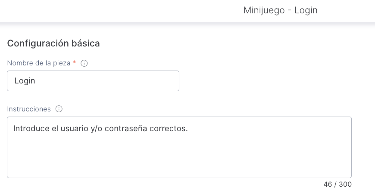This screenshot has width=375, height=191.
Task: Click the red required asterisk marker
Action: (74, 63)
